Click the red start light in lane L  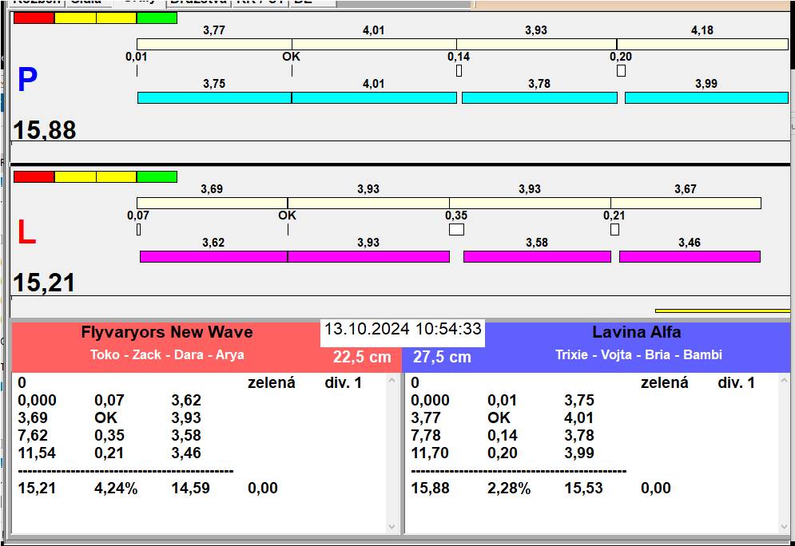tap(34, 176)
